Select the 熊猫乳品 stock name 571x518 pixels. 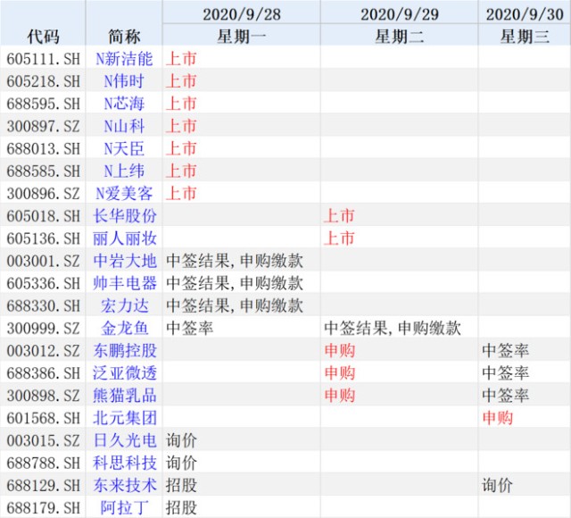(124, 395)
